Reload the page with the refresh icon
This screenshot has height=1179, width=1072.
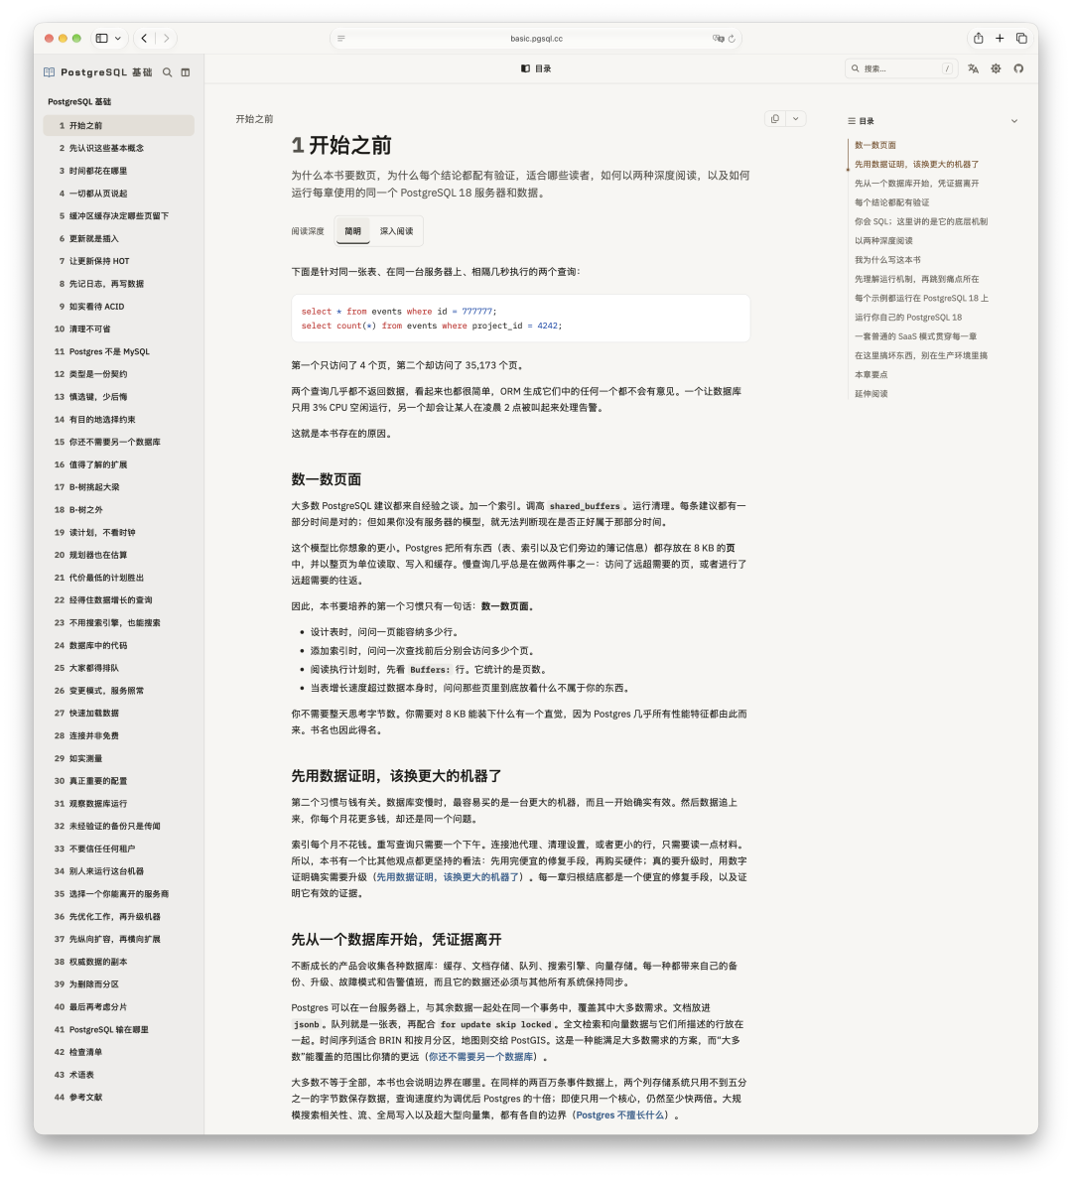pos(732,39)
